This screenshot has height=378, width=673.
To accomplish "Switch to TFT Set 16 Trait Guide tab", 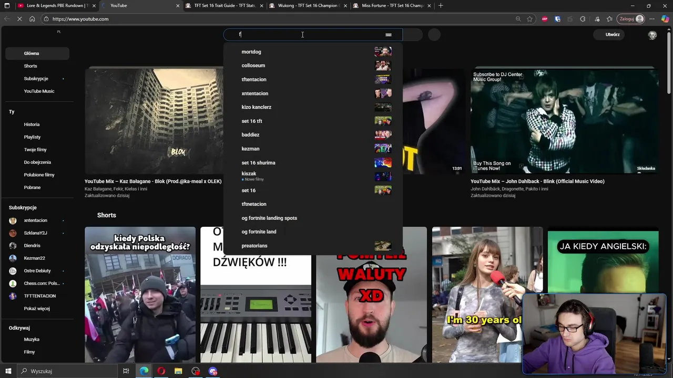I will click(223, 6).
